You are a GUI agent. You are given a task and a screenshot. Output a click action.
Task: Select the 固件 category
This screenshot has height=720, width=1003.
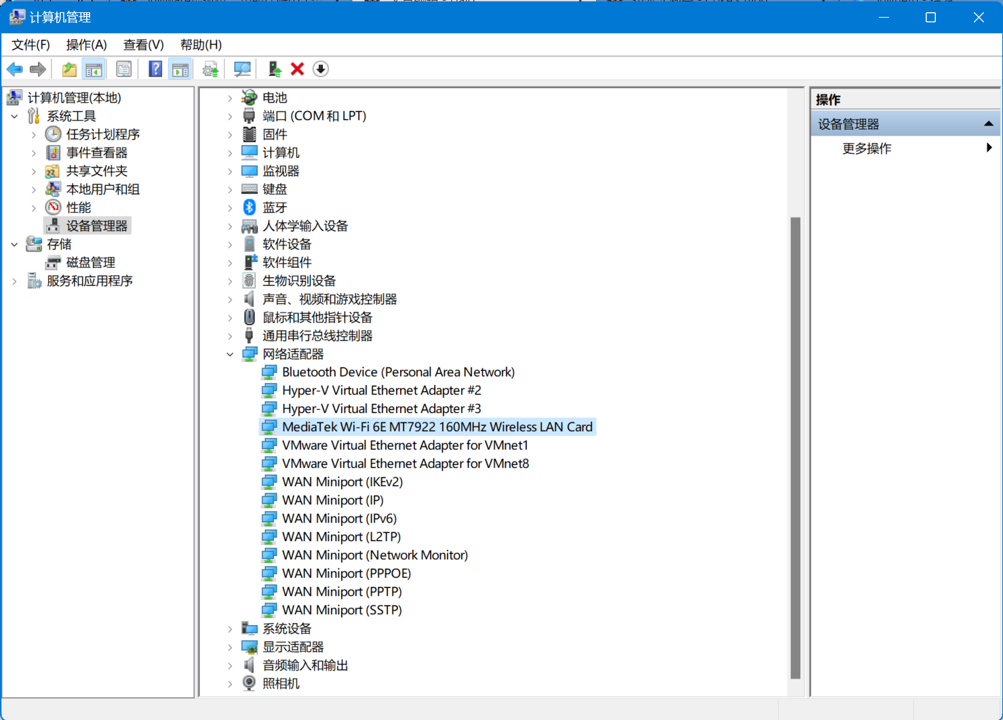click(275, 134)
